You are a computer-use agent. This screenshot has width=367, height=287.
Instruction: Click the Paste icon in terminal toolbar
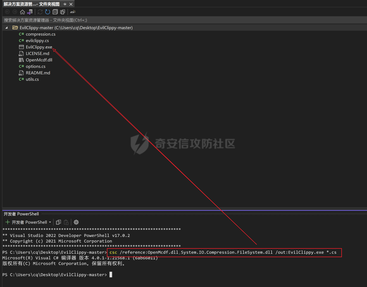[x=66, y=222]
